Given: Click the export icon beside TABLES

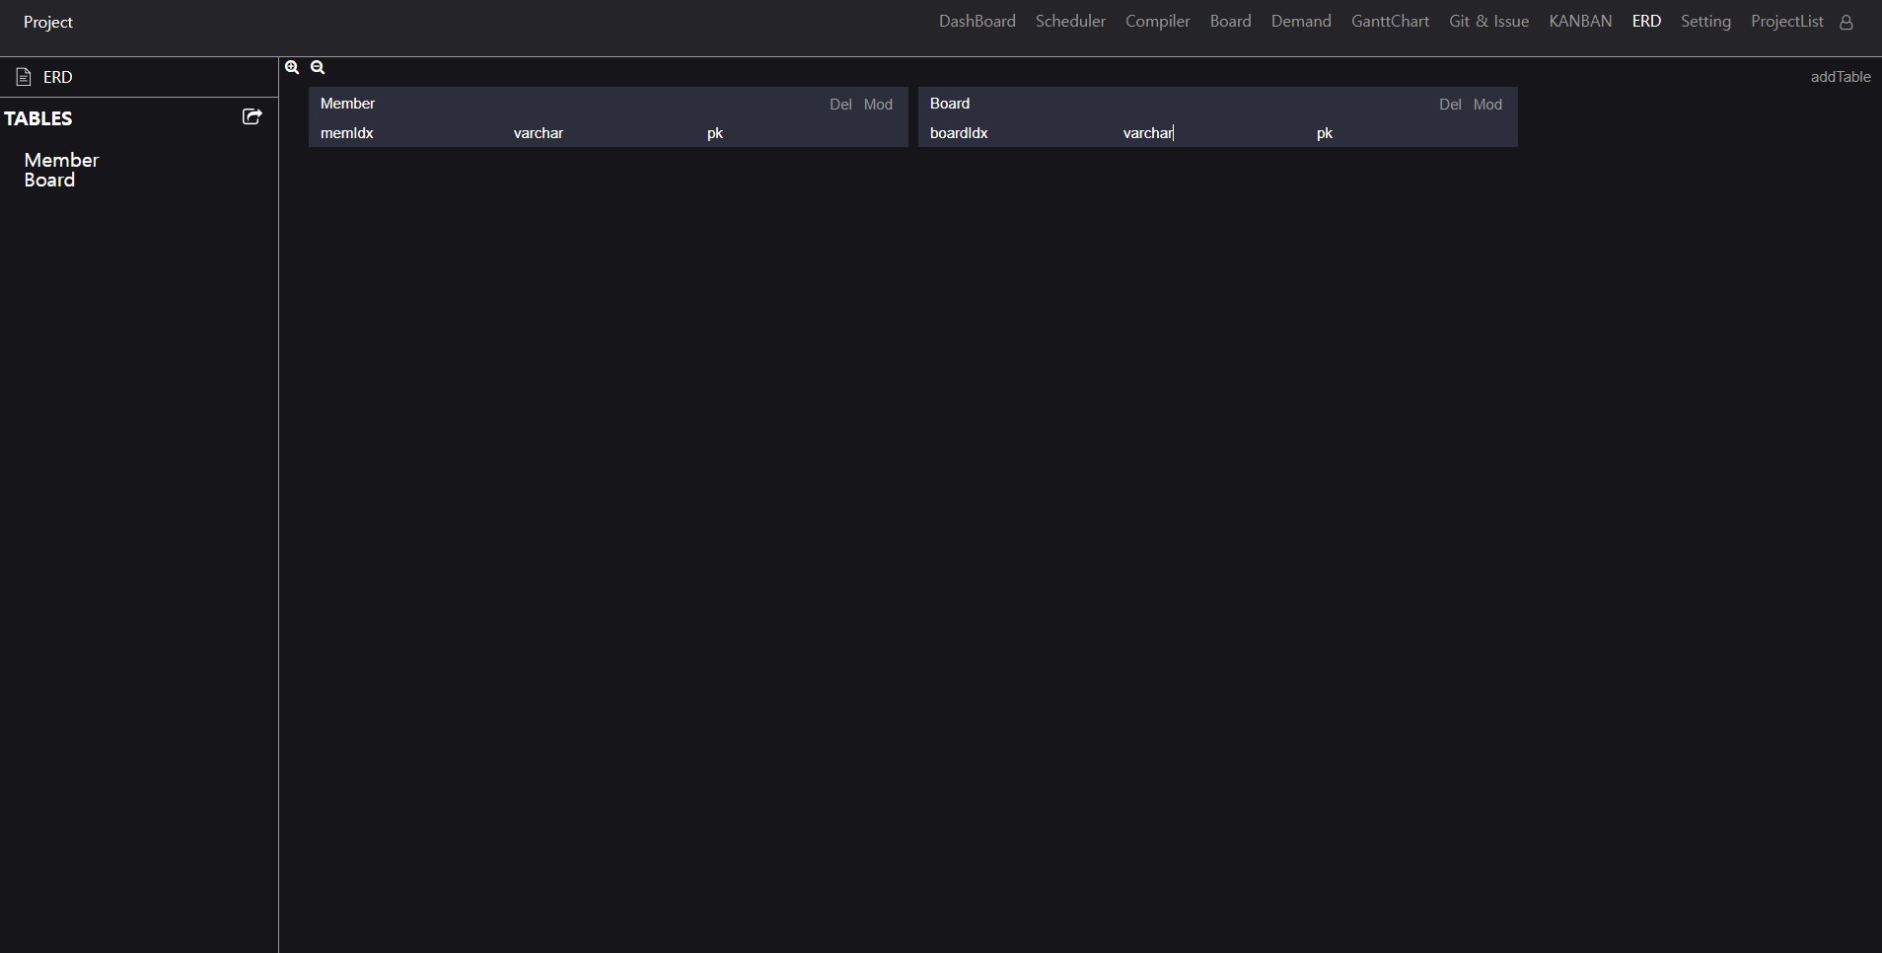Looking at the screenshot, I should (252, 116).
